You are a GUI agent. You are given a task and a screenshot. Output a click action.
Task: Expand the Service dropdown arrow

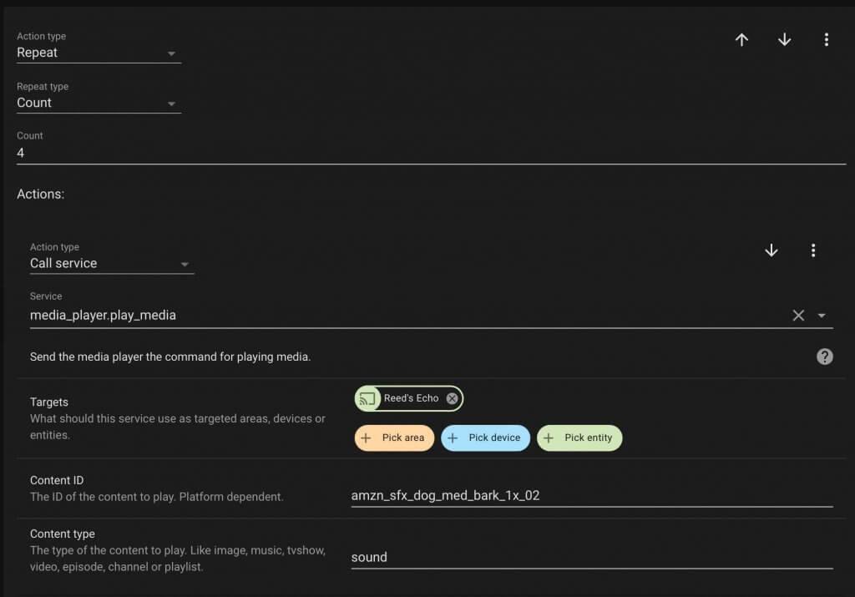(x=822, y=315)
